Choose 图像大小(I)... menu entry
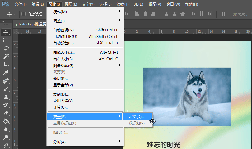This screenshot has width=252, height=149. click(x=85, y=52)
